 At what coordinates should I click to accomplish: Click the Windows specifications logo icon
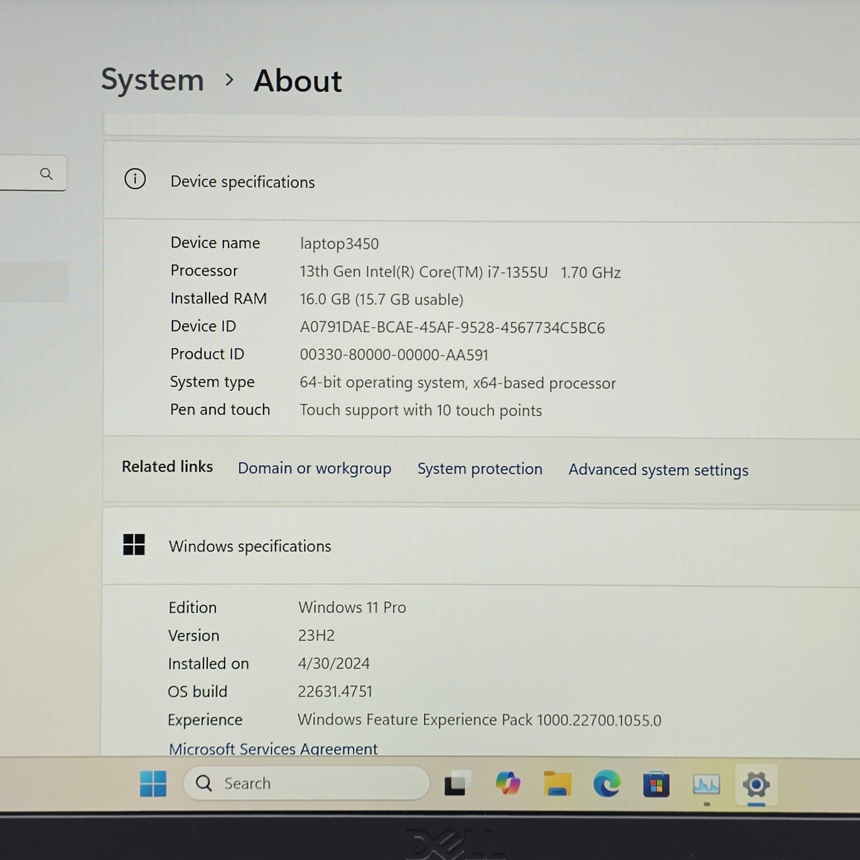(134, 544)
